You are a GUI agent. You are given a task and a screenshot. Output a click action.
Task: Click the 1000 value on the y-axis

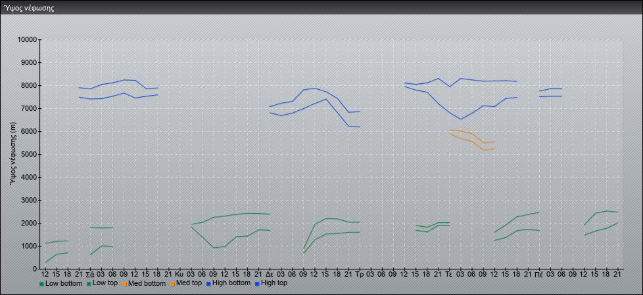(x=29, y=246)
